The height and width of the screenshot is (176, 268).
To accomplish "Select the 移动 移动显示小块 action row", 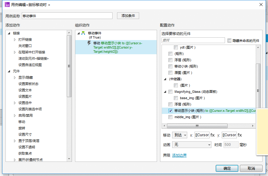I will tap(116, 47).
